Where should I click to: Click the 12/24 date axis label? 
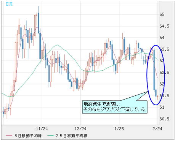pos(80,129)
